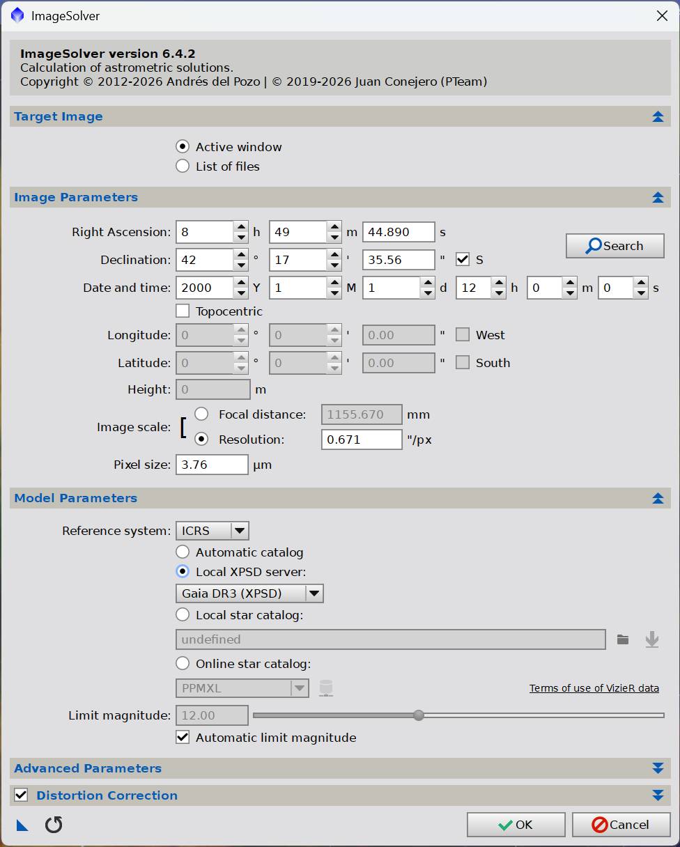Click the Resolution value field
Image resolution: width=680 pixels, height=847 pixels.
[362, 440]
